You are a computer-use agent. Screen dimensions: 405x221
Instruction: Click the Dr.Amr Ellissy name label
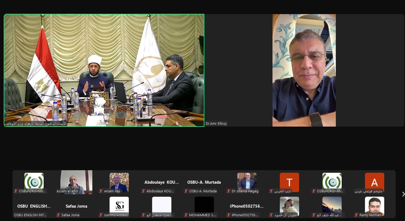216,124
